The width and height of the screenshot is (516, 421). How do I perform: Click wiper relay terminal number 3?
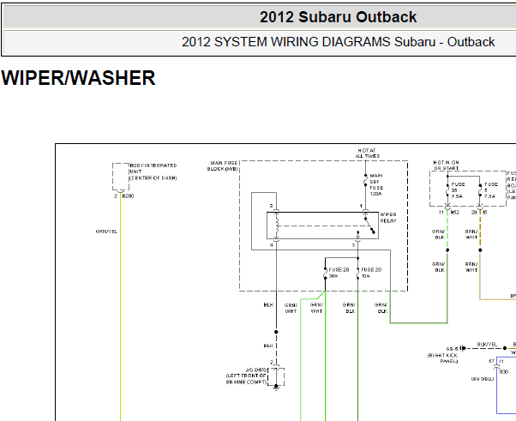353,245
